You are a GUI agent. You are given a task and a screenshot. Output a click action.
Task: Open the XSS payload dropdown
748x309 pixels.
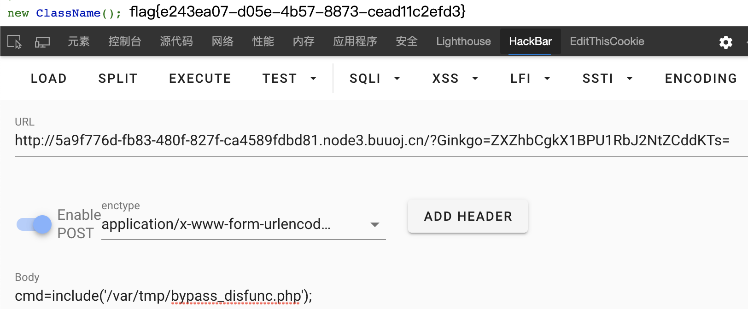455,79
